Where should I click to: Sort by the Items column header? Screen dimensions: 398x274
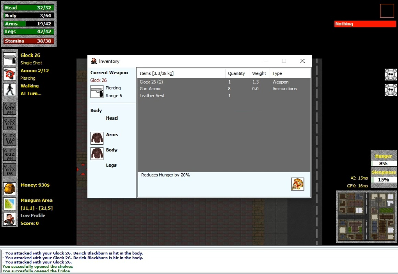(x=181, y=73)
